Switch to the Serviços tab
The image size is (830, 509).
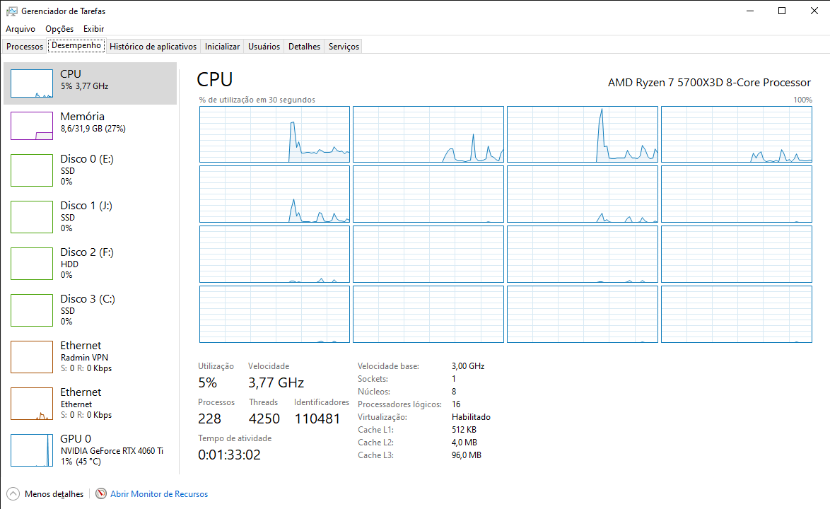click(x=344, y=47)
